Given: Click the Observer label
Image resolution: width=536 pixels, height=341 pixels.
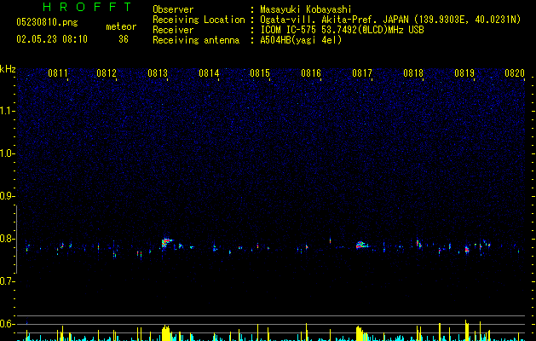Looking at the screenshot, I should [173, 9].
